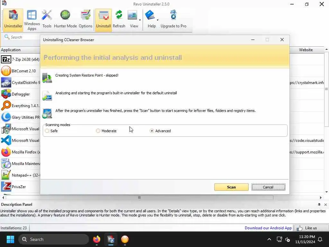This screenshot has width=329, height=247.
Task: Click the Application column header
Action: point(20,50)
